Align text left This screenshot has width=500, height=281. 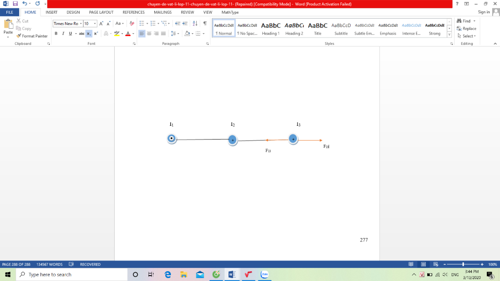click(x=142, y=34)
